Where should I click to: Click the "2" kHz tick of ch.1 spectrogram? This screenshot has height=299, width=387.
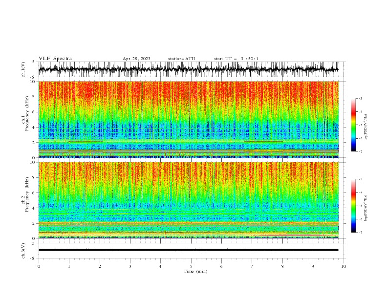34,143
